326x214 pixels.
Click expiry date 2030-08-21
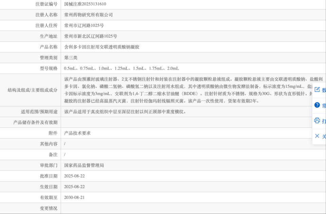click(x=74, y=197)
